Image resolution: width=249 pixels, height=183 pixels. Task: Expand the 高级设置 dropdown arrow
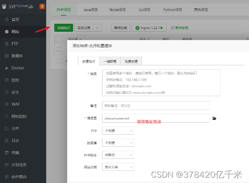[98, 28]
